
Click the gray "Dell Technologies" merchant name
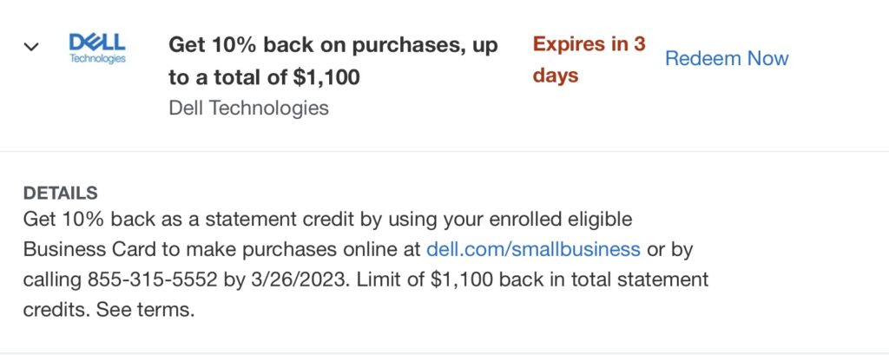pos(248,108)
